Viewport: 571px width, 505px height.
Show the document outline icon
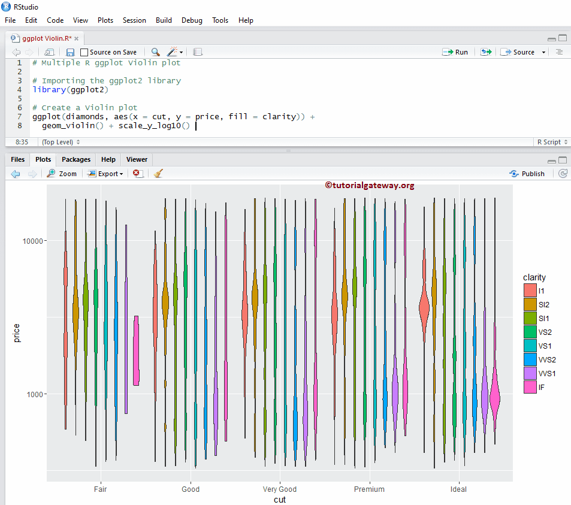558,52
